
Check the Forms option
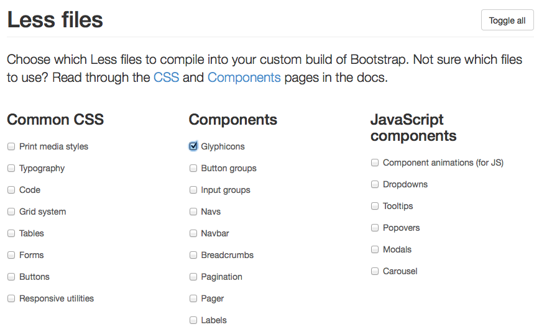[x=11, y=256]
